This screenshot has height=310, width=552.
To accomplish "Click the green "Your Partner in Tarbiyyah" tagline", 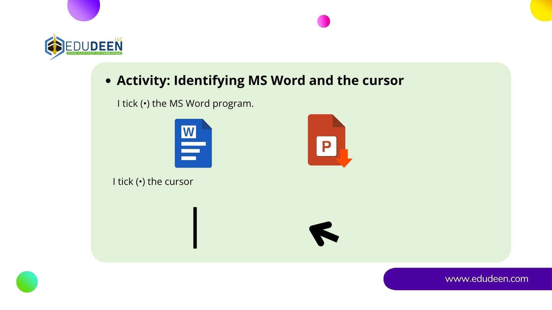I will 94,53.
